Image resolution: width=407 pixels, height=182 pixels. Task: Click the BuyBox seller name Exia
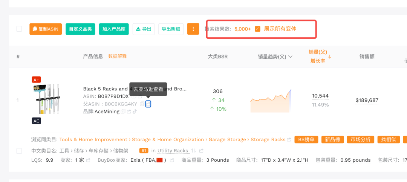click(x=136, y=160)
